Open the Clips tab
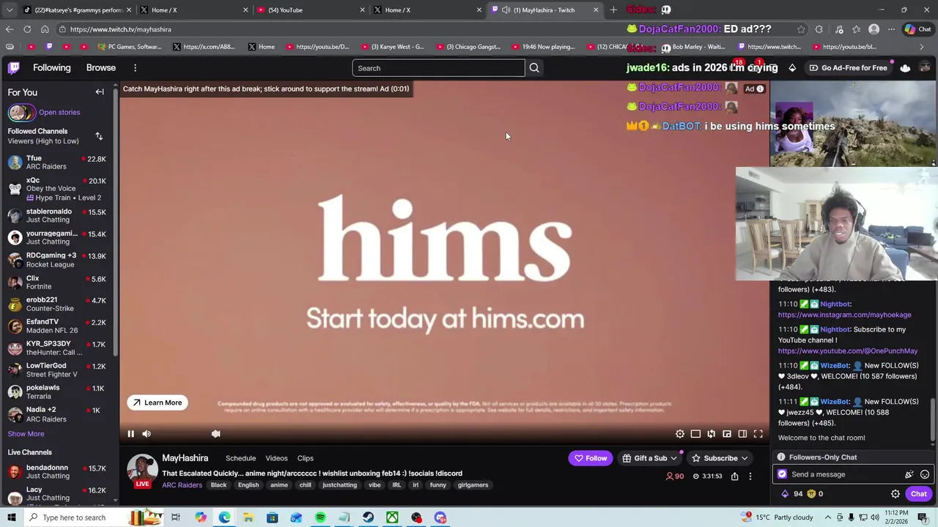This screenshot has height=527, width=938. click(305, 458)
